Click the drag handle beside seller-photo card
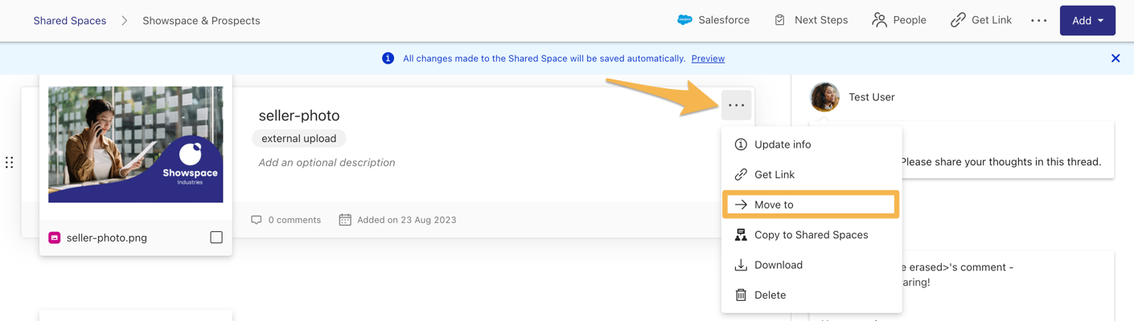The height and width of the screenshot is (321, 1134). tap(10, 163)
